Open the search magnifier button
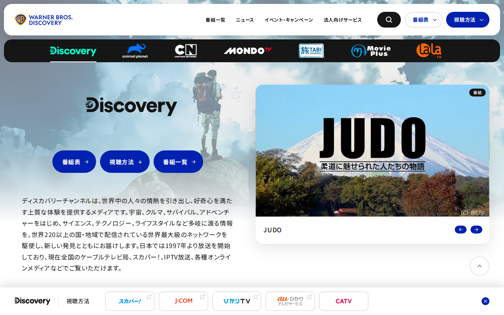 [x=389, y=20]
